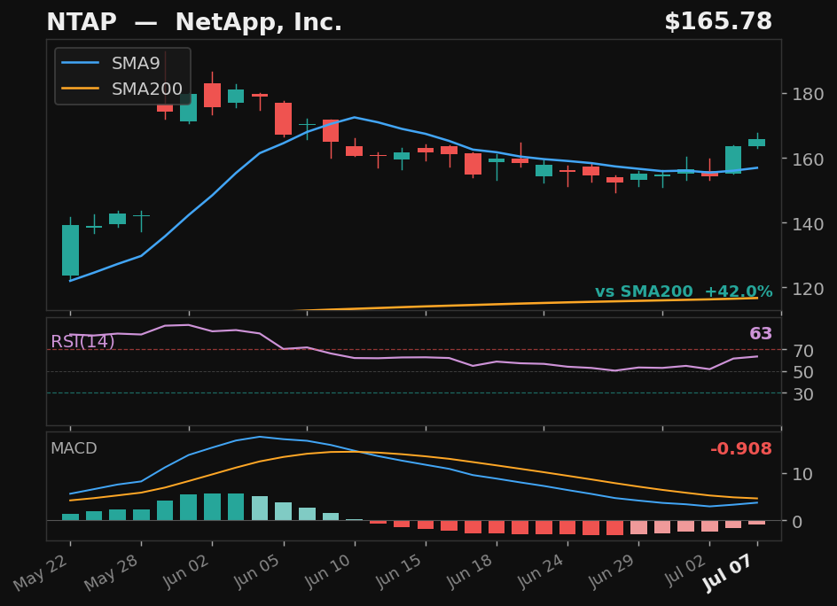Click the MACD 10 axis label
837x606 pixels.
coord(802,474)
